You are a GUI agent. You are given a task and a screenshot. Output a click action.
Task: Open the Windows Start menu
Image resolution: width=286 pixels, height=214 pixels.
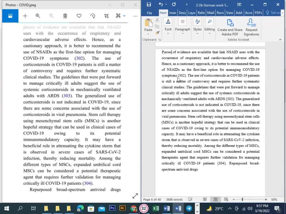(x=7, y=208)
